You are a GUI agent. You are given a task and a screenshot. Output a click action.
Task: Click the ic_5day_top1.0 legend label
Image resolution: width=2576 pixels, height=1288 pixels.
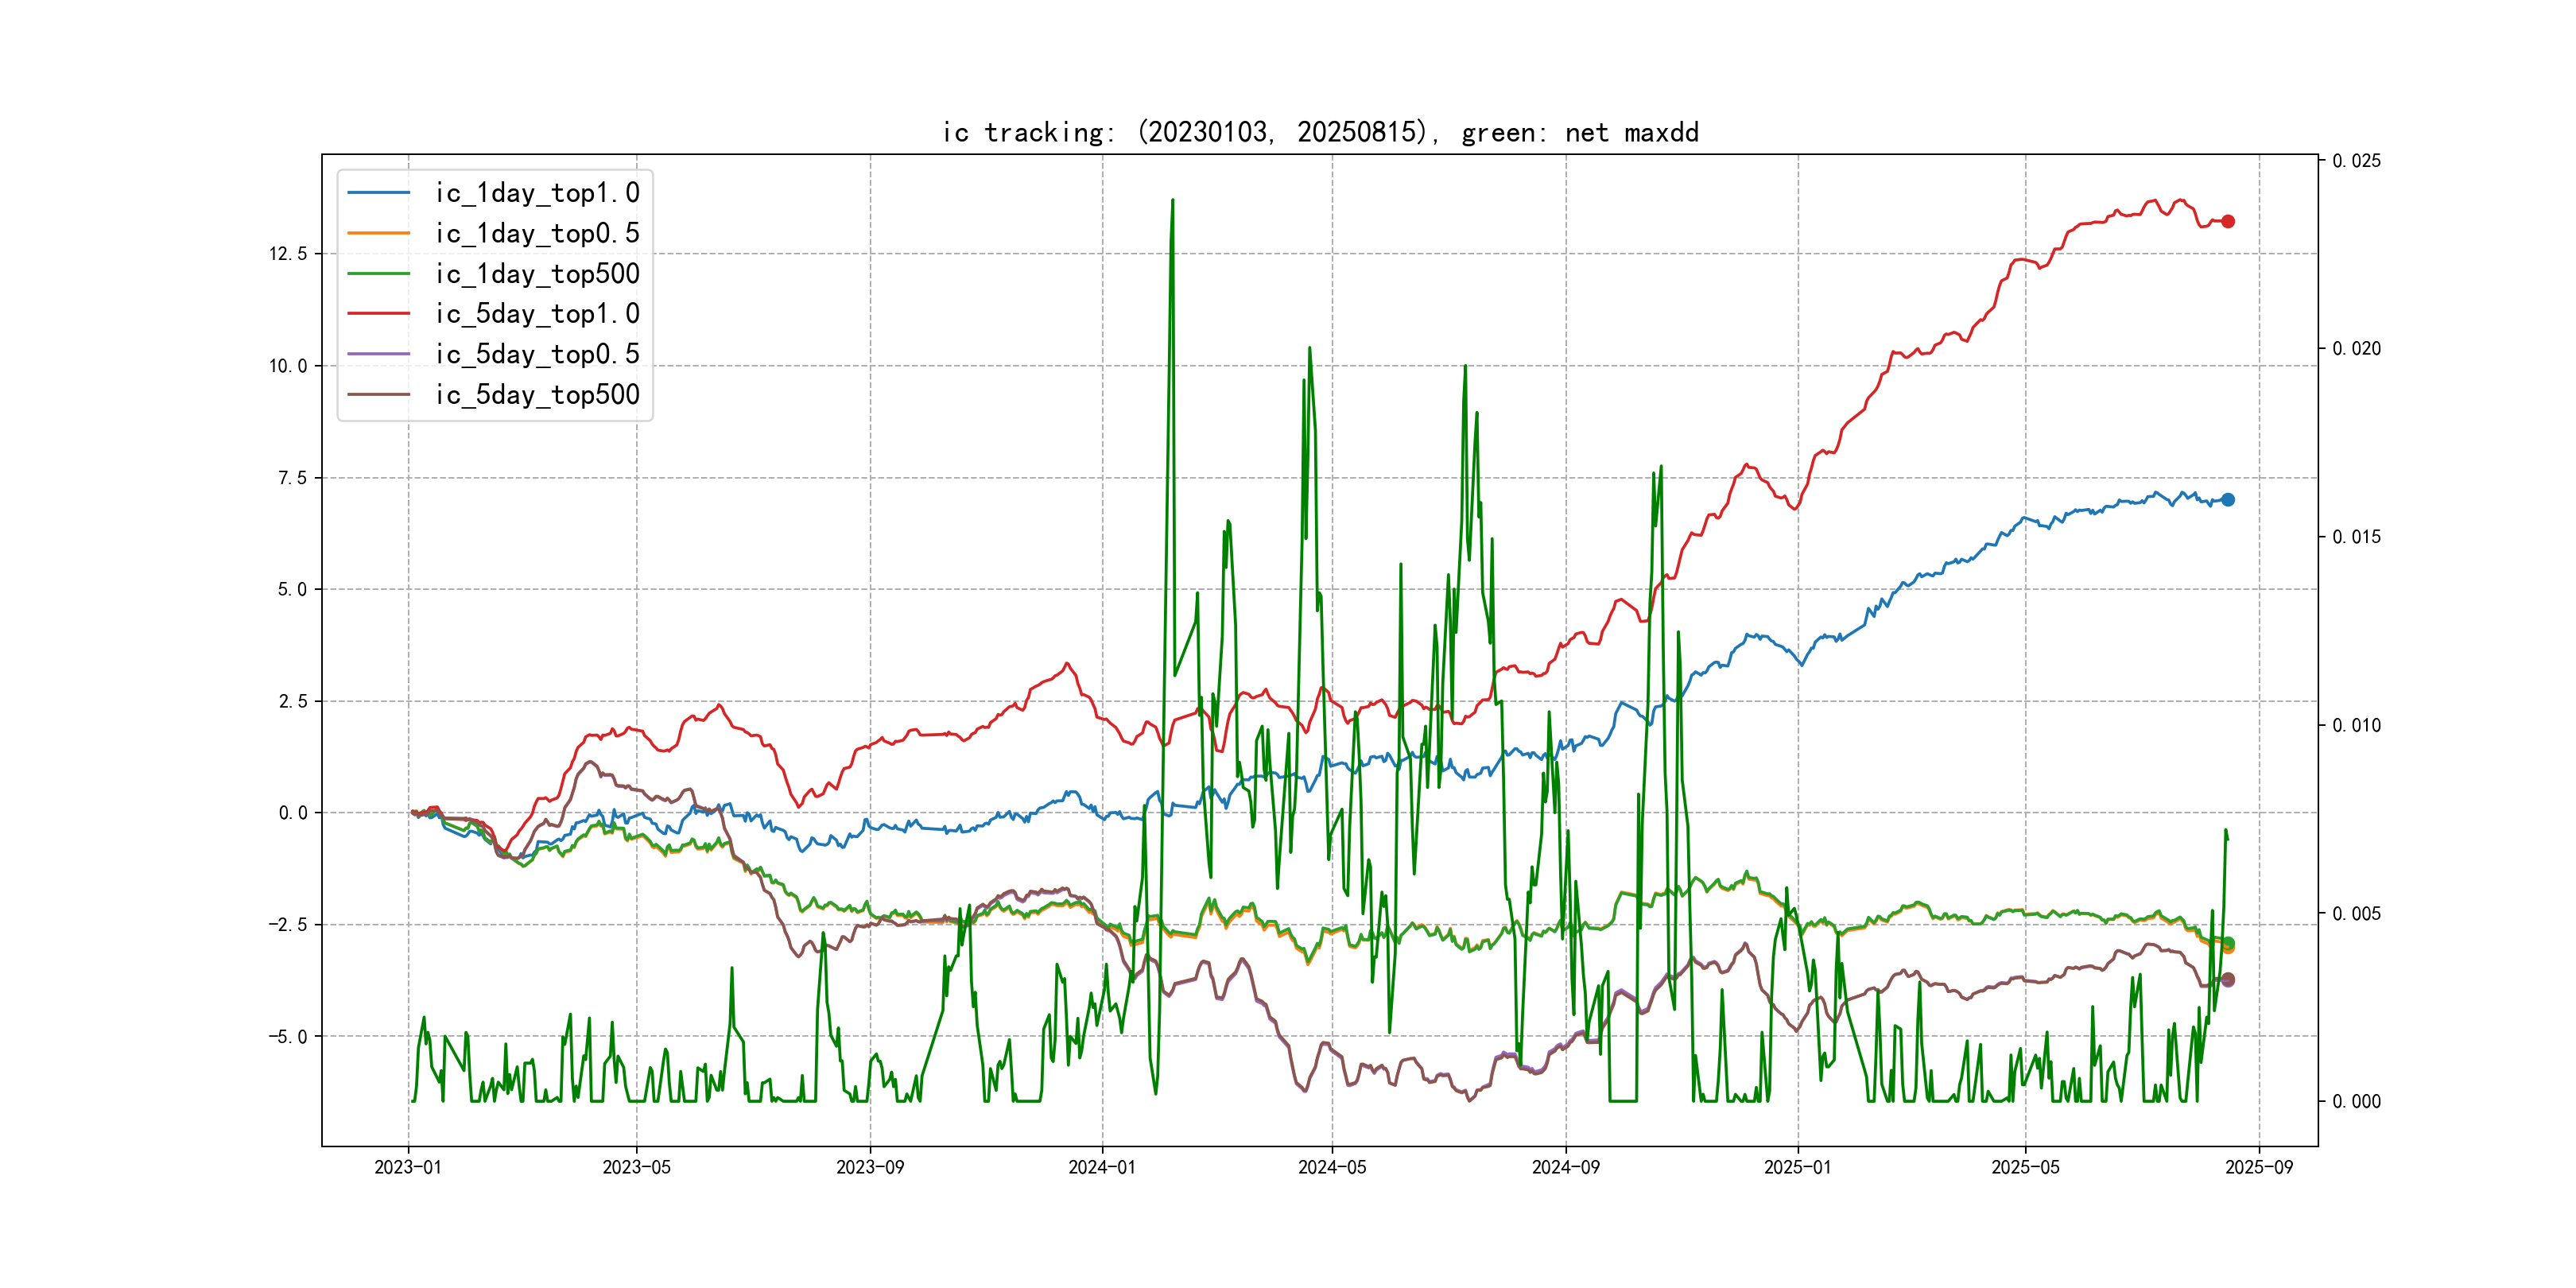[x=536, y=314]
